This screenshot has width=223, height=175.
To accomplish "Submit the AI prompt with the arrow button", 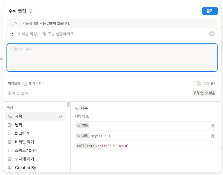I will coord(212,34).
